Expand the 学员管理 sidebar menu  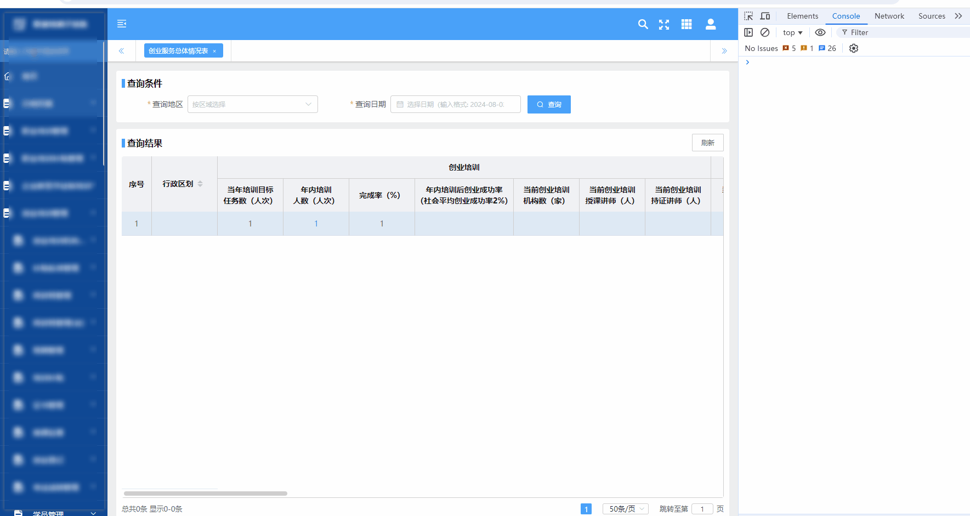point(55,513)
